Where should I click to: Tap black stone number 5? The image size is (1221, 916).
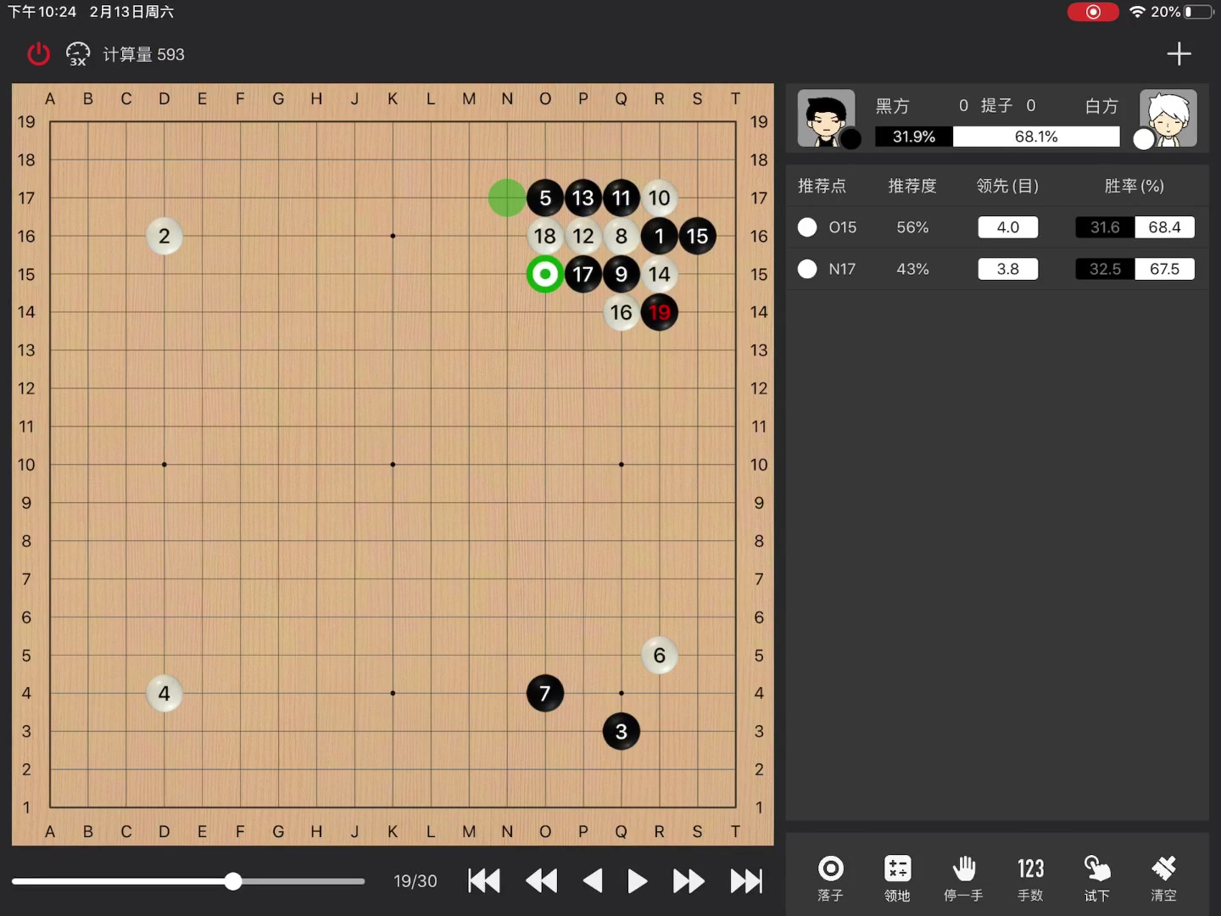click(x=545, y=198)
